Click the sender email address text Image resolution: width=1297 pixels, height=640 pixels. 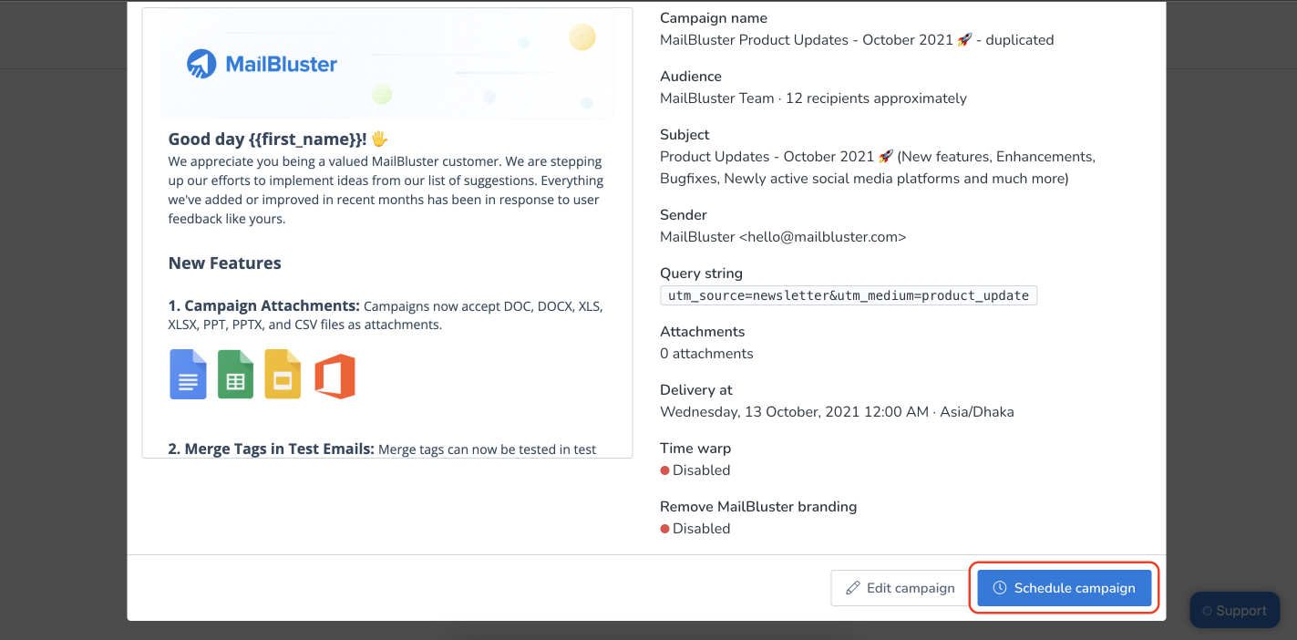(783, 237)
